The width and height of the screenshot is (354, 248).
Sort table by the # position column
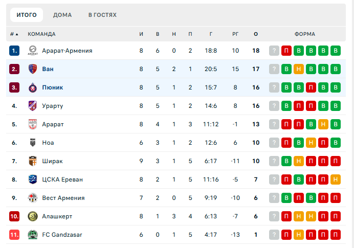[x=14, y=34]
